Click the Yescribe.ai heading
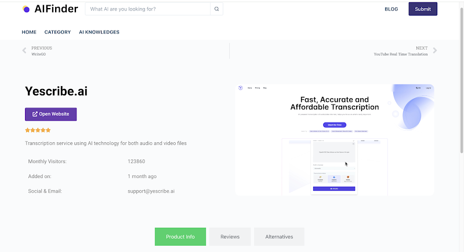The width and height of the screenshot is (464, 252). [56, 91]
